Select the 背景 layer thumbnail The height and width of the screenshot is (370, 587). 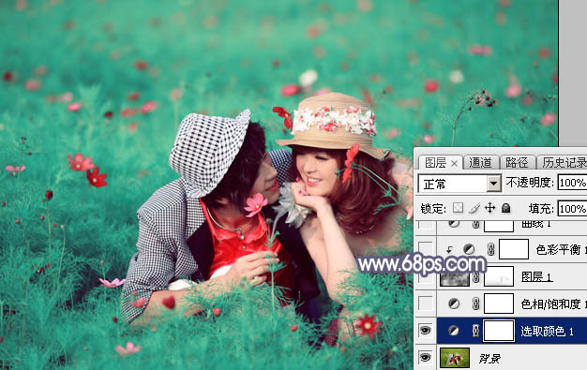455,358
